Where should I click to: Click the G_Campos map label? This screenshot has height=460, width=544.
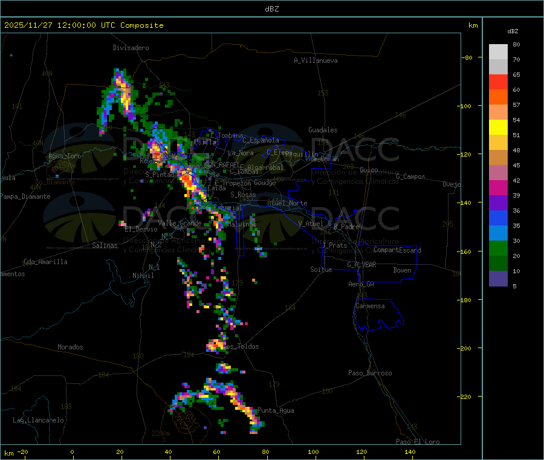(410, 177)
